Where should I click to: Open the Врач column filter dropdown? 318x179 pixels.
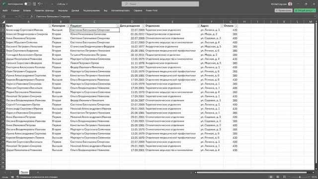(50, 26)
